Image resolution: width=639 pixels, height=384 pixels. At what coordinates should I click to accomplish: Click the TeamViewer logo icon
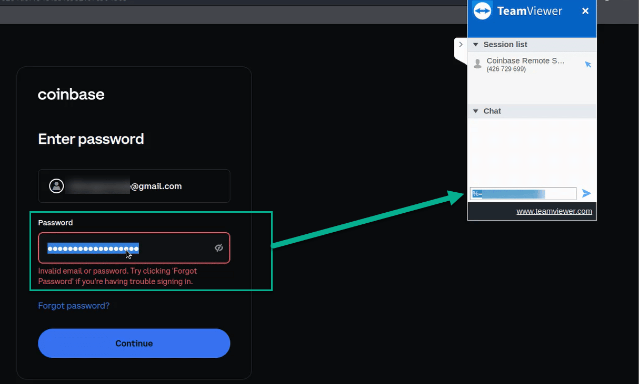click(482, 11)
